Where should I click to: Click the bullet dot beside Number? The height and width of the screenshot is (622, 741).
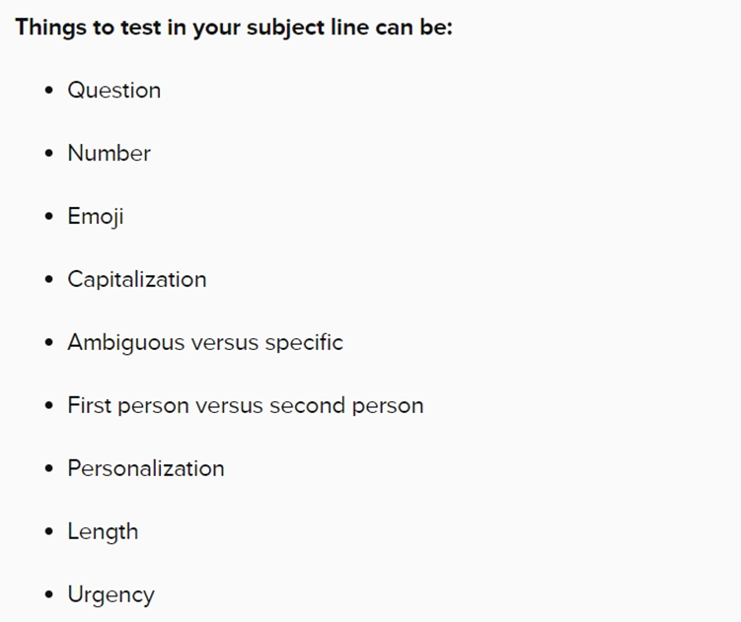pos(48,153)
